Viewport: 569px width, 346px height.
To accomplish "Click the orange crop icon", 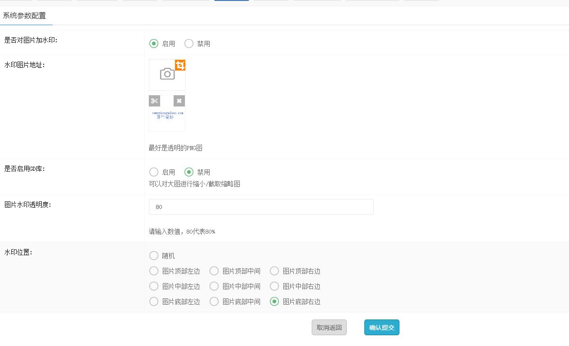I will pyautogui.click(x=180, y=66).
